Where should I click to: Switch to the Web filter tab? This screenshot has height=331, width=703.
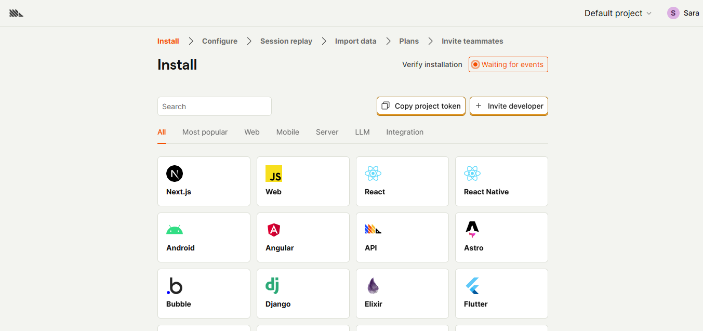pos(252,132)
